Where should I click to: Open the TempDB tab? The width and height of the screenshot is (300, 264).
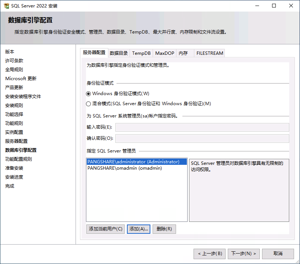[x=141, y=53]
